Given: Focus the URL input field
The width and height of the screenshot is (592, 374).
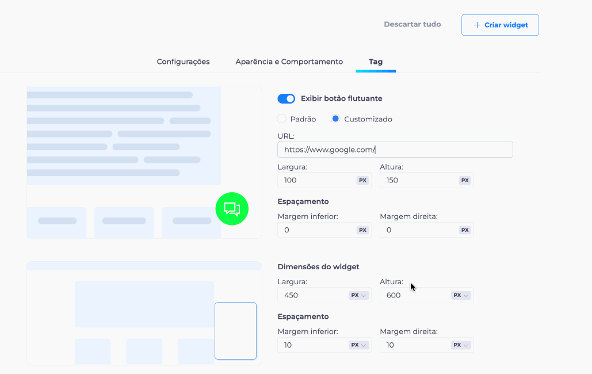Looking at the screenshot, I should pos(395,150).
